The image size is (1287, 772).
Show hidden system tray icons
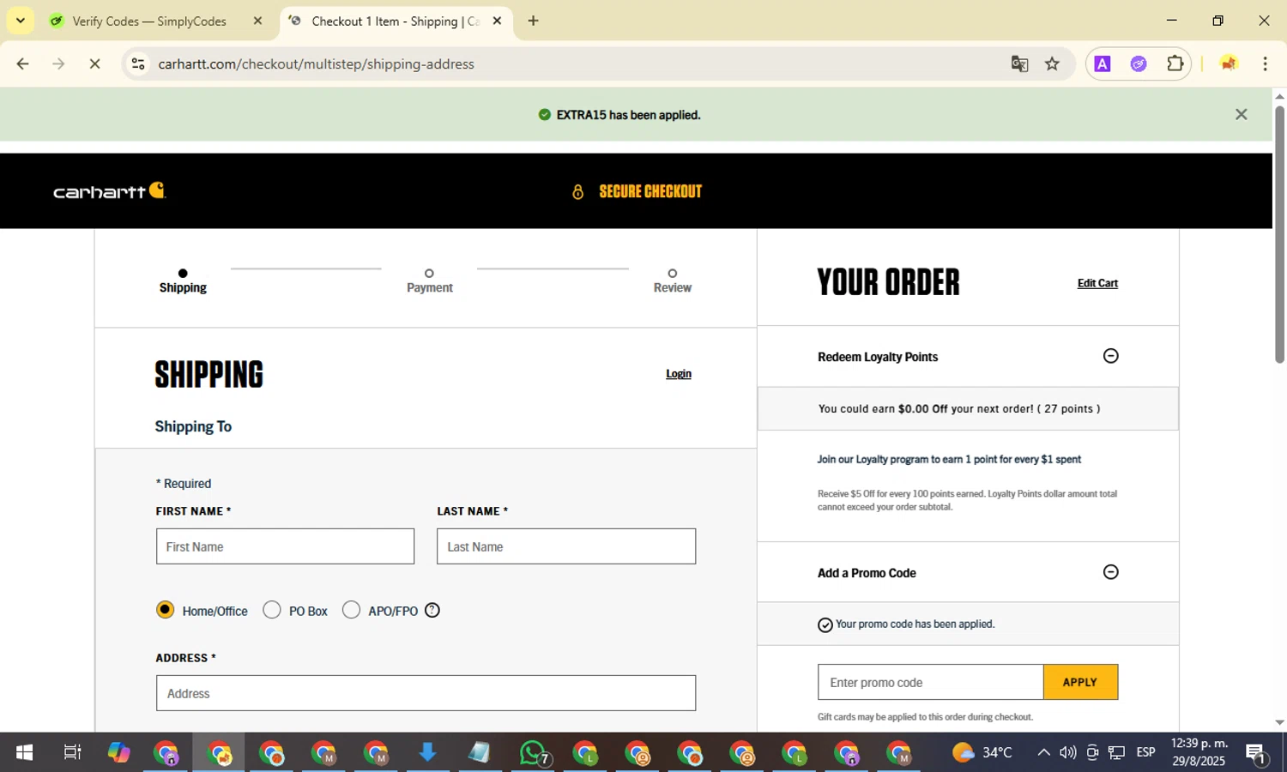[x=1043, y=753]
